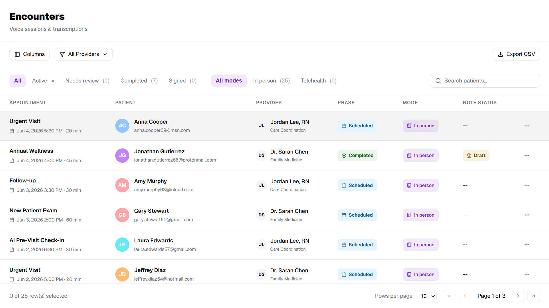Open the Columns visibility menu
Viewport: 549px width, 308px height.
[x=29, y=54]
